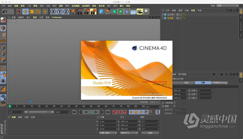Select the 立方体.1 object in Object Manager

point(171,15)
